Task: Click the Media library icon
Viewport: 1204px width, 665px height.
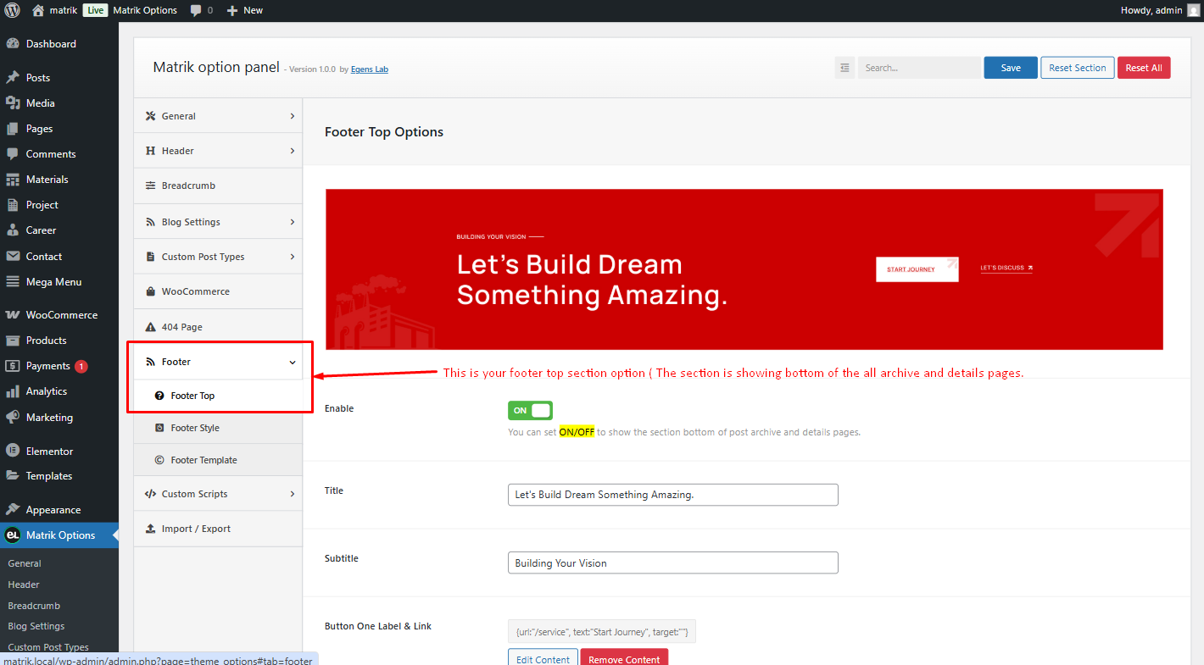Action: click(13, 103)
